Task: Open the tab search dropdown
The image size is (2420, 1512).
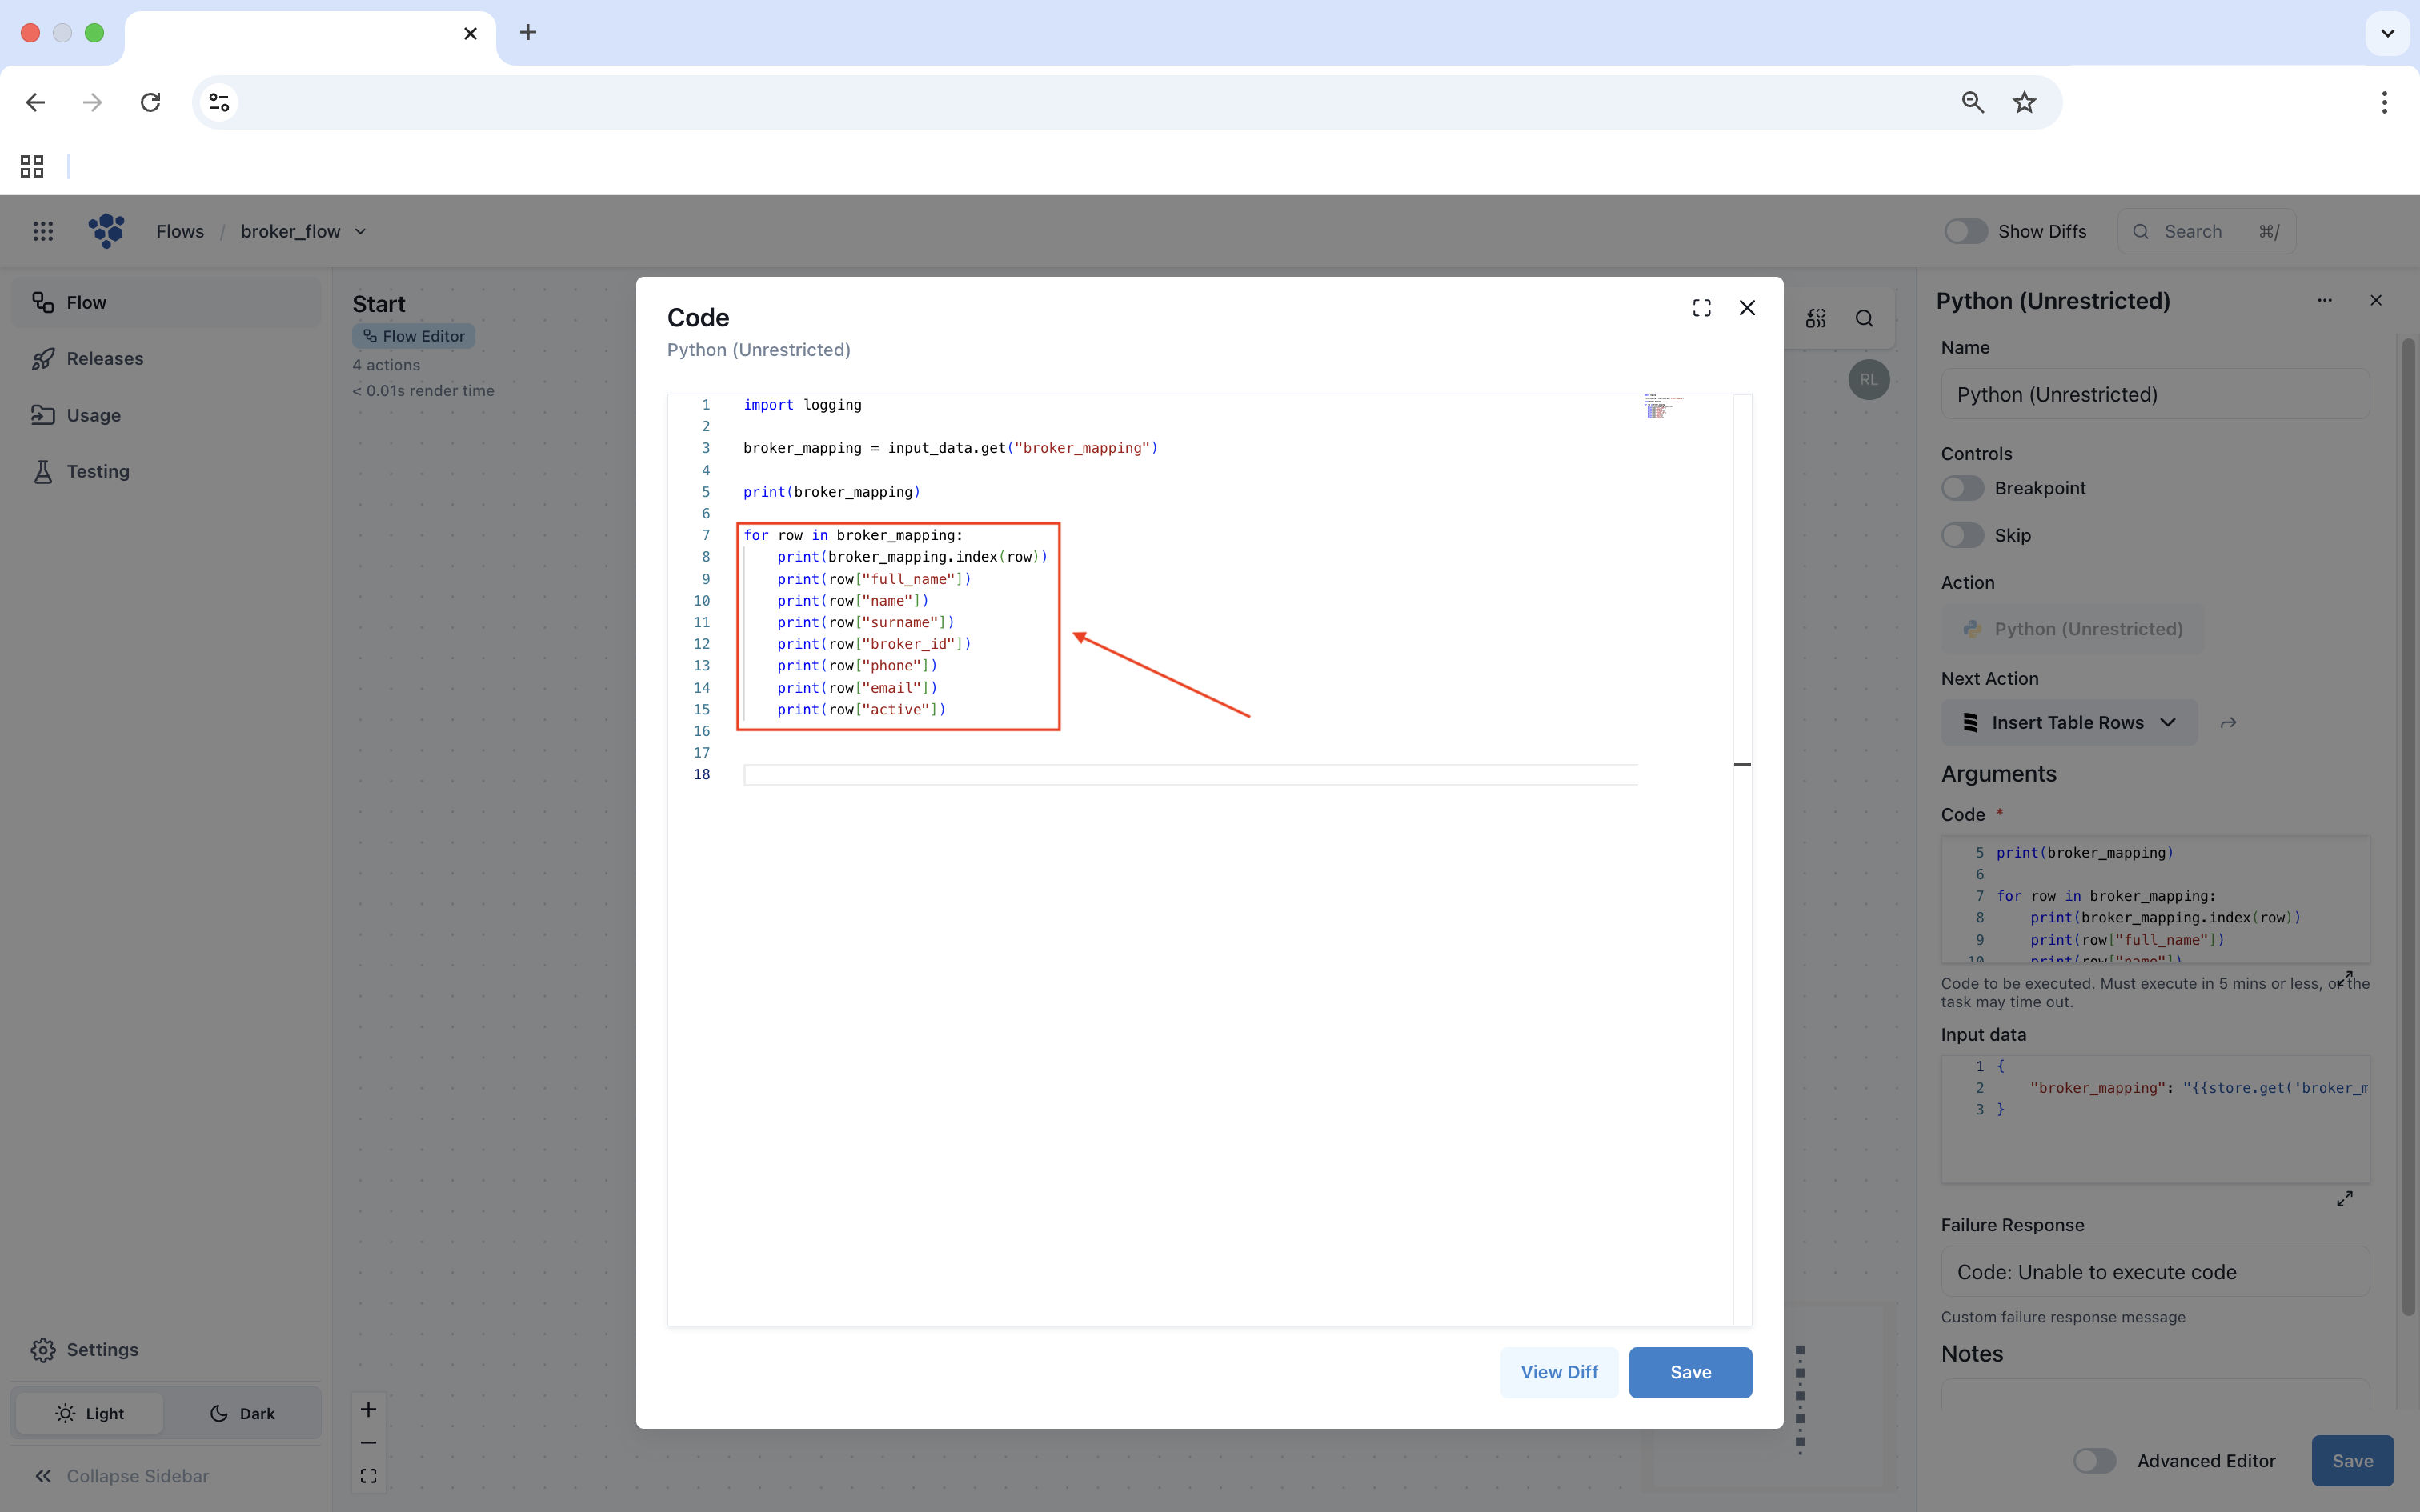Action: (2387, 33)
